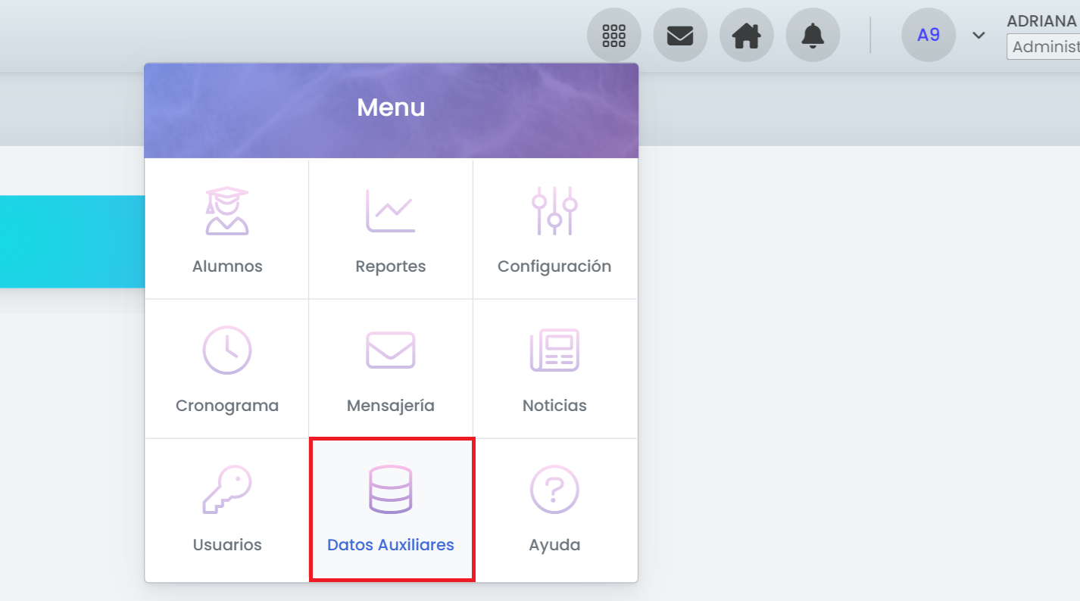Open the Ayuda question mark icon
The width and height of the screenshot is (1080, 601).
pos(554,489)
